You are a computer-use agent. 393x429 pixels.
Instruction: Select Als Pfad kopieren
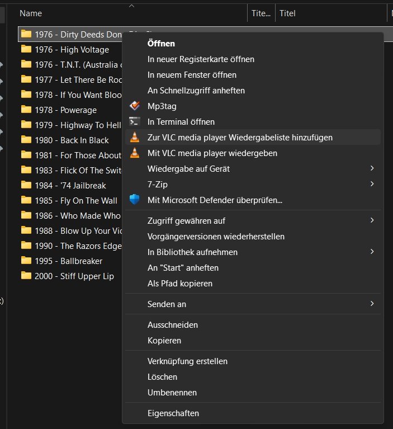tap(180, 284)
